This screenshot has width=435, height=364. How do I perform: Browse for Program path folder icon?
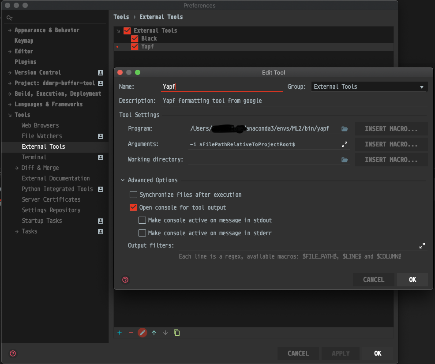[345, 129]
